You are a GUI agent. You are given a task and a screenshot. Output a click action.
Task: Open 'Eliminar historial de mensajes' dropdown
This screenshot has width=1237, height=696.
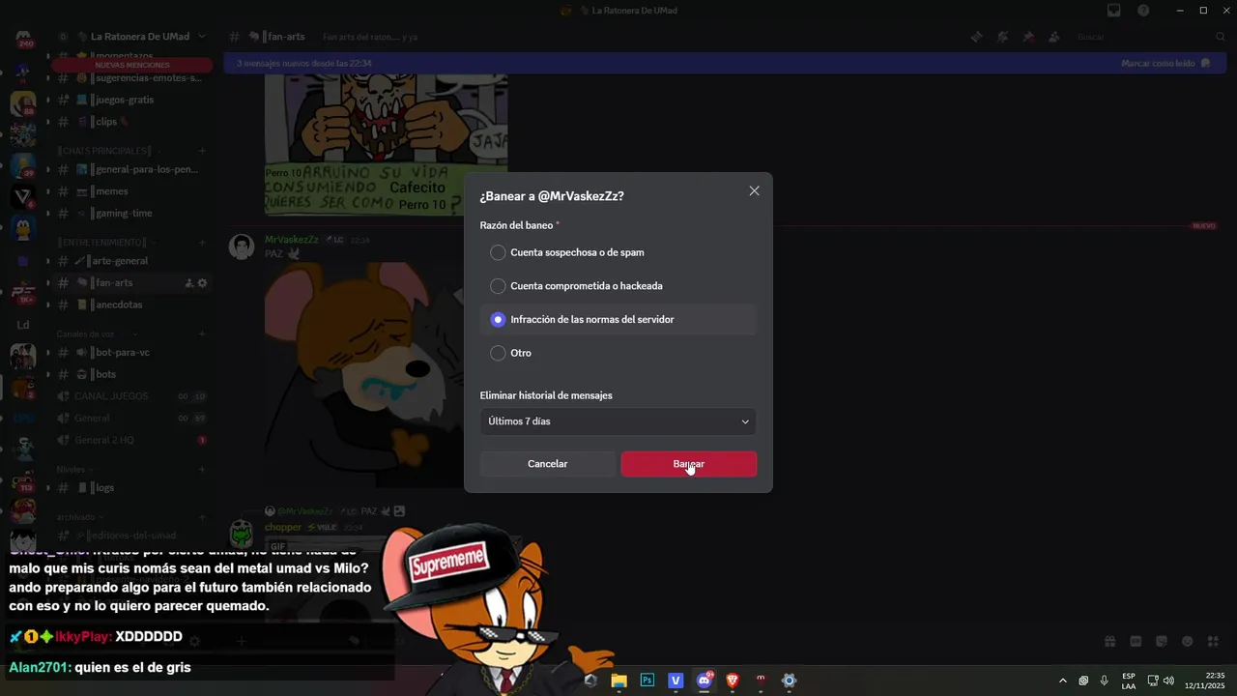tap(618, 421)
